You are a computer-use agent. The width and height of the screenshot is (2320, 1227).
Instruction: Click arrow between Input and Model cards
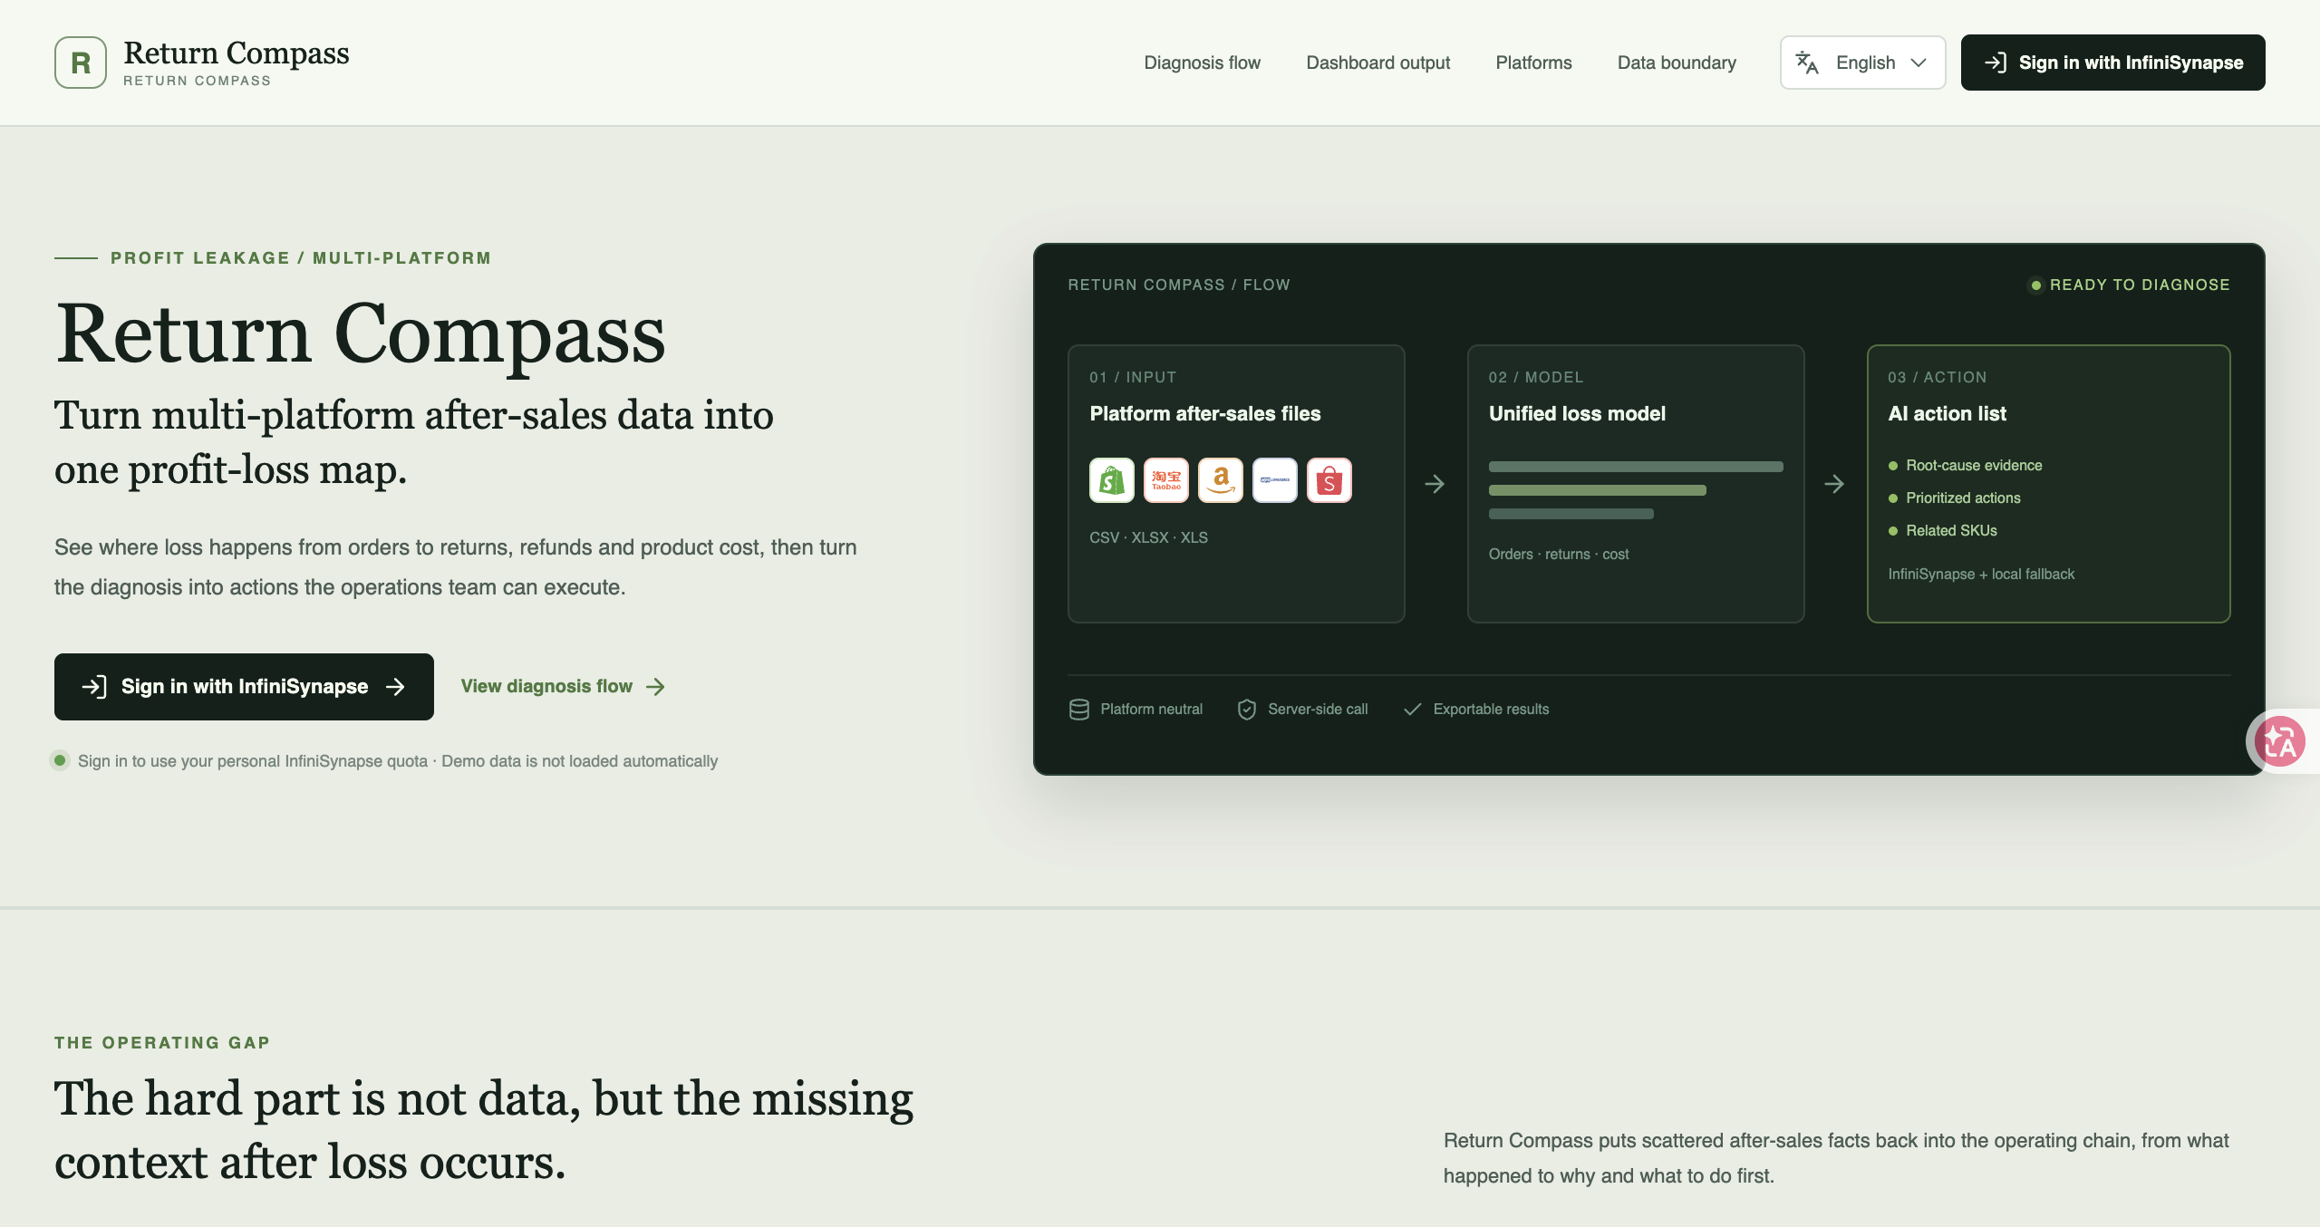1435,484
